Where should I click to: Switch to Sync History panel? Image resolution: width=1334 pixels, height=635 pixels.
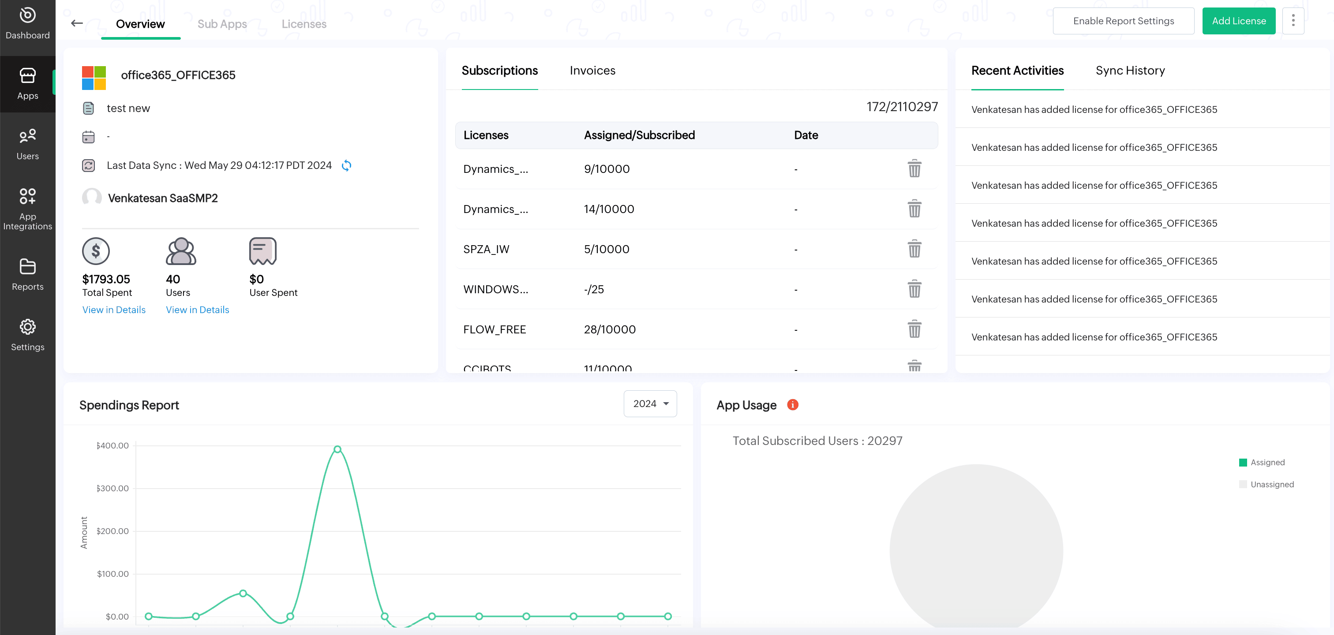1131,71
